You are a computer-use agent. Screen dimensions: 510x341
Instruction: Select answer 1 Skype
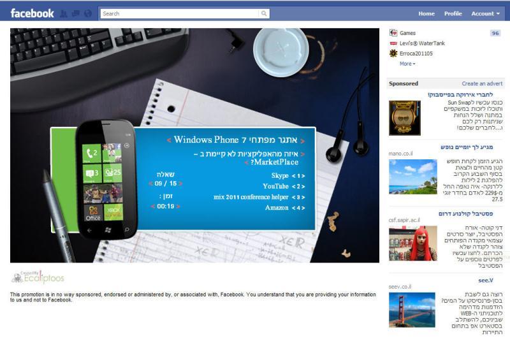[x=288, y=175]
